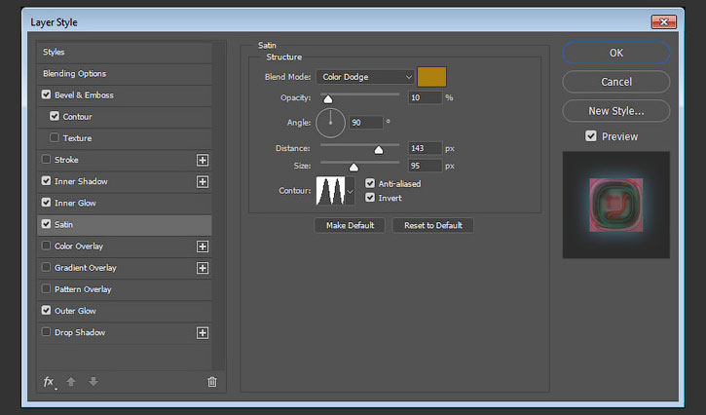The width and height of the screenshot is (706, 415).
Task: Click the Distance value input field
Action: tap(425, 148)
